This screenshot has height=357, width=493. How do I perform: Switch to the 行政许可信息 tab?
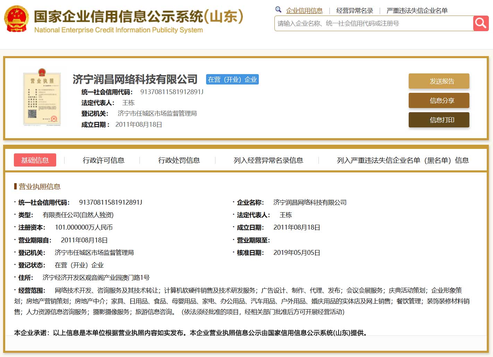(103, 160)
